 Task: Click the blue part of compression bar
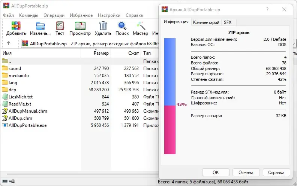pyautogui.click(x=170, y=72)
